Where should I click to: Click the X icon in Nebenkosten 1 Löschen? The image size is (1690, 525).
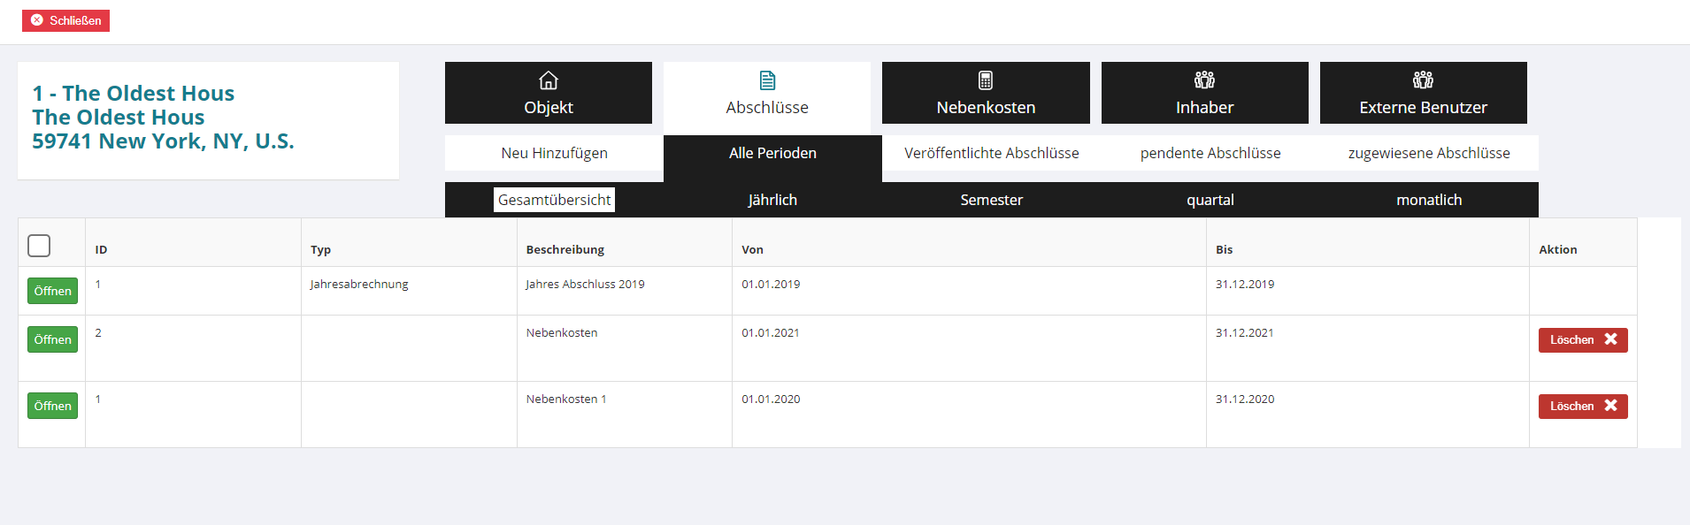pos(1610,406)
